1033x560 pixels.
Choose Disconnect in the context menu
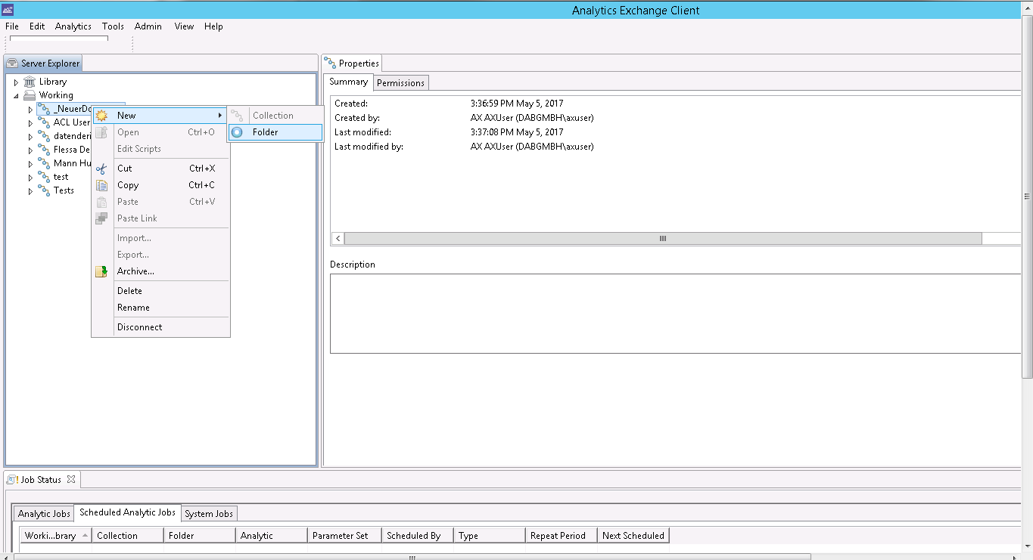tap(160, 327)
